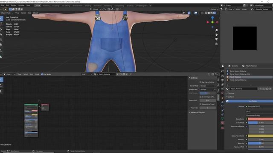Viewport: 273px width, 153px height.
Task: Toggle X-ray mode in the viewport header
Action: [202, 13]
